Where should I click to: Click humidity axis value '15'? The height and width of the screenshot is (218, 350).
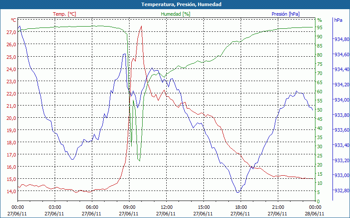(320, 174)
